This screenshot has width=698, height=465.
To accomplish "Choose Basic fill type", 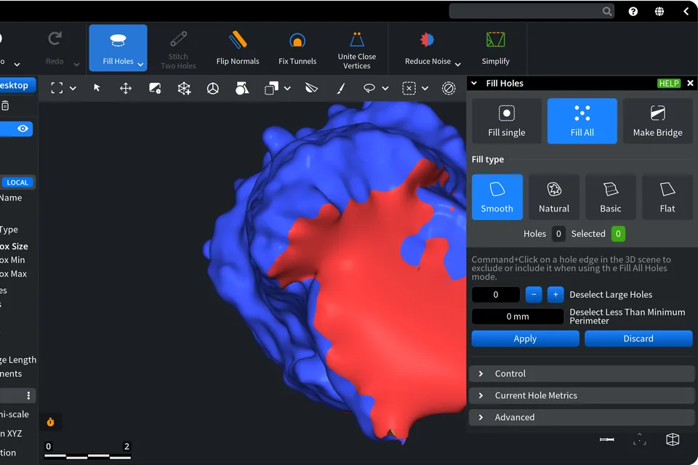I will pyautogui.click(x=610, y=197).
